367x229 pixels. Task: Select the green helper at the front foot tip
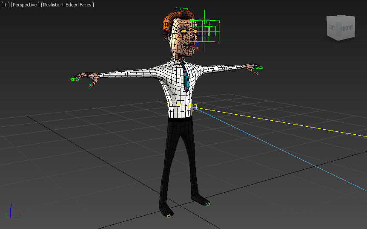coord(169,216)
